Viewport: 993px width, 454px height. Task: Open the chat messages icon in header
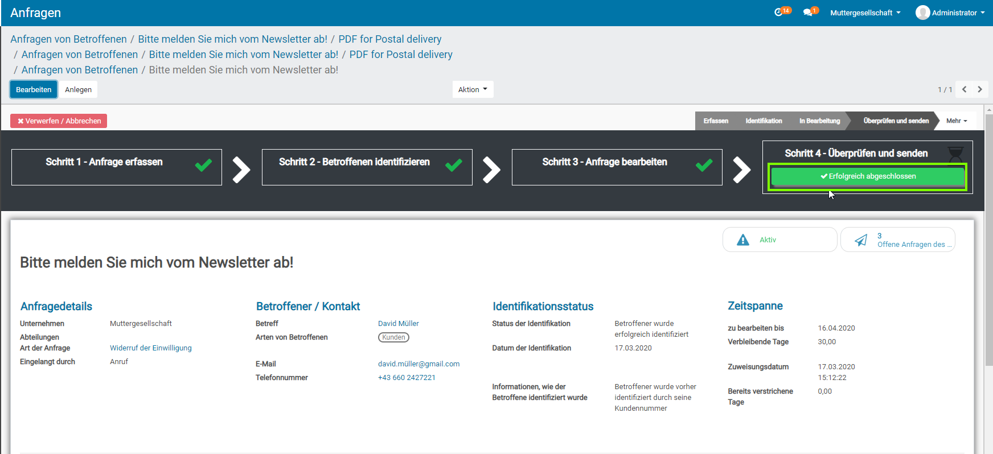808,13
